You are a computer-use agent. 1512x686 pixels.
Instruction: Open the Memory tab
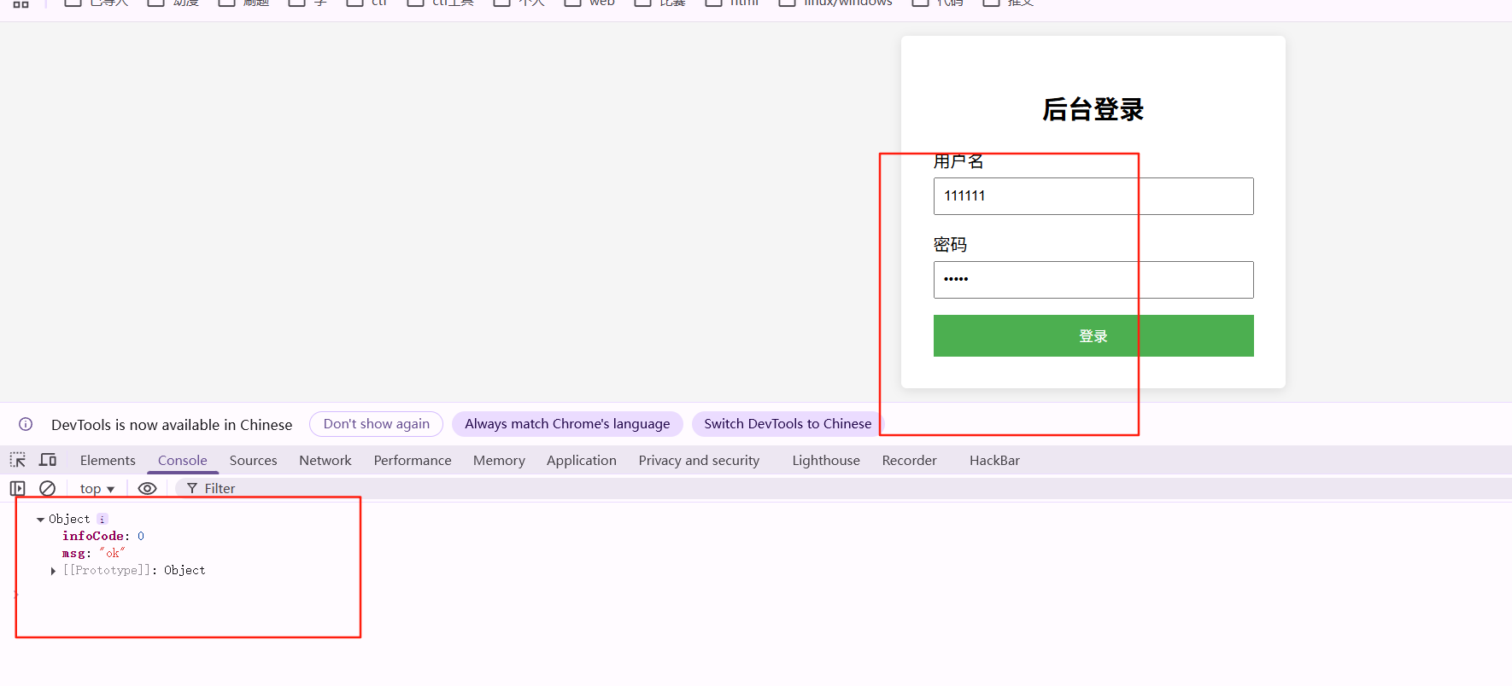click(x=499, y=460)
